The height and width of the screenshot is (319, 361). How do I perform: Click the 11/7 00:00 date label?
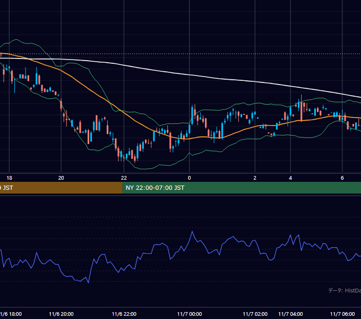point(190,314)
